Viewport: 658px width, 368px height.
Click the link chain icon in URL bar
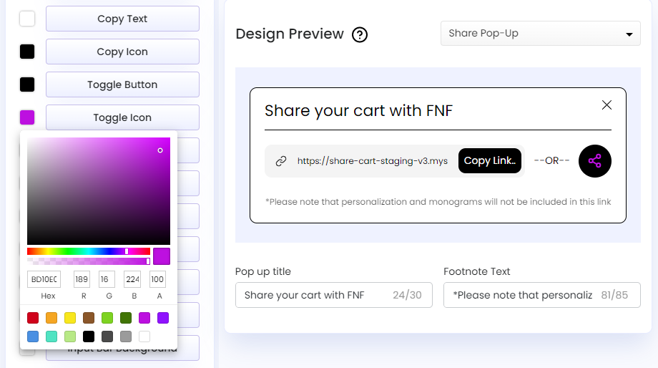pyautogui.click(x=281, y=161)
